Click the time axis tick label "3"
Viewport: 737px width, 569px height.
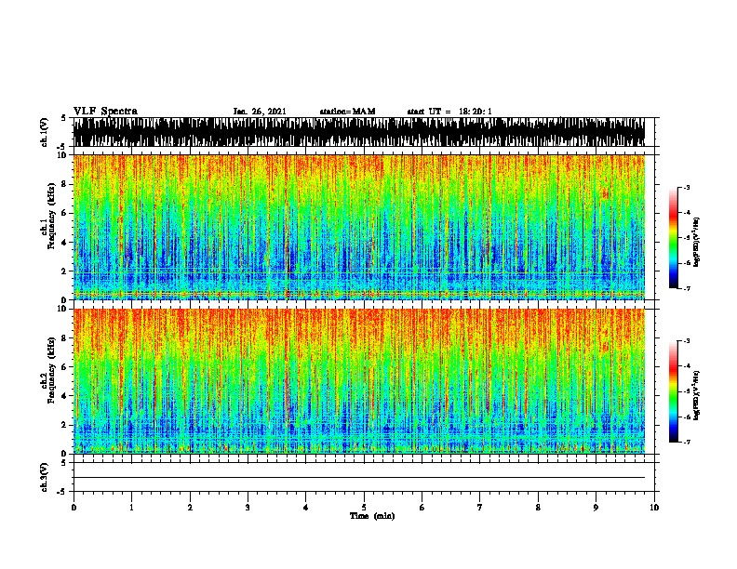(248, 508)
